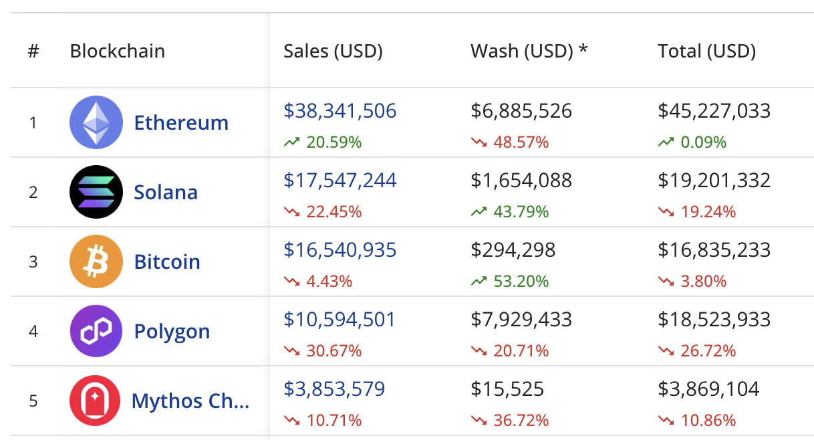Open the Ethereum blockchain link
Screen dimensions: 814x440
[181, 123]
